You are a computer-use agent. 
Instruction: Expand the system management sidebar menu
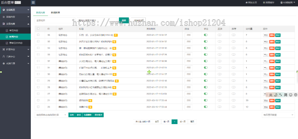coord(15,64)
